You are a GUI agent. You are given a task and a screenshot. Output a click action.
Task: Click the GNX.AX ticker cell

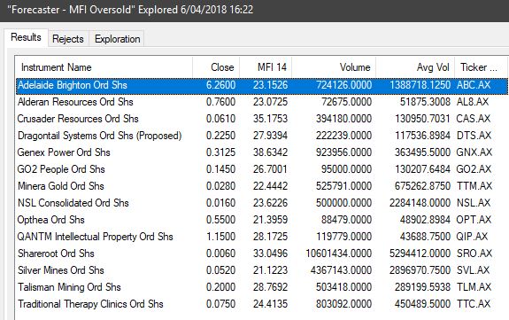click(x=474, y=152)
